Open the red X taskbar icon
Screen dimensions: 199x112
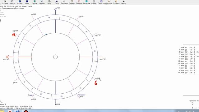point(10,111)
